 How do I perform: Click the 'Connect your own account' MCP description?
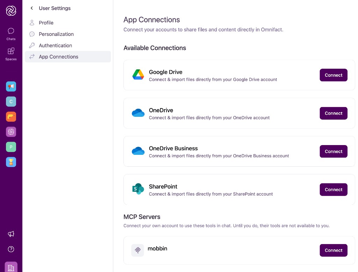click(x=227, y=226)
